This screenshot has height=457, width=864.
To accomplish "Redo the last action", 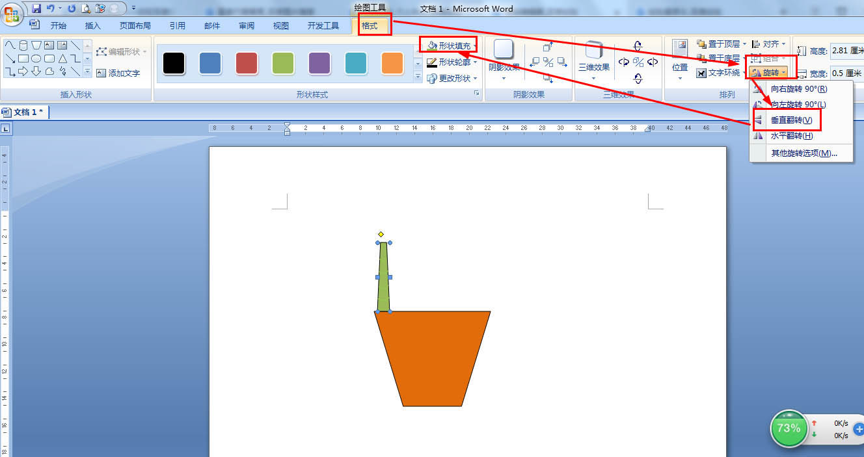I will (72, 8).
